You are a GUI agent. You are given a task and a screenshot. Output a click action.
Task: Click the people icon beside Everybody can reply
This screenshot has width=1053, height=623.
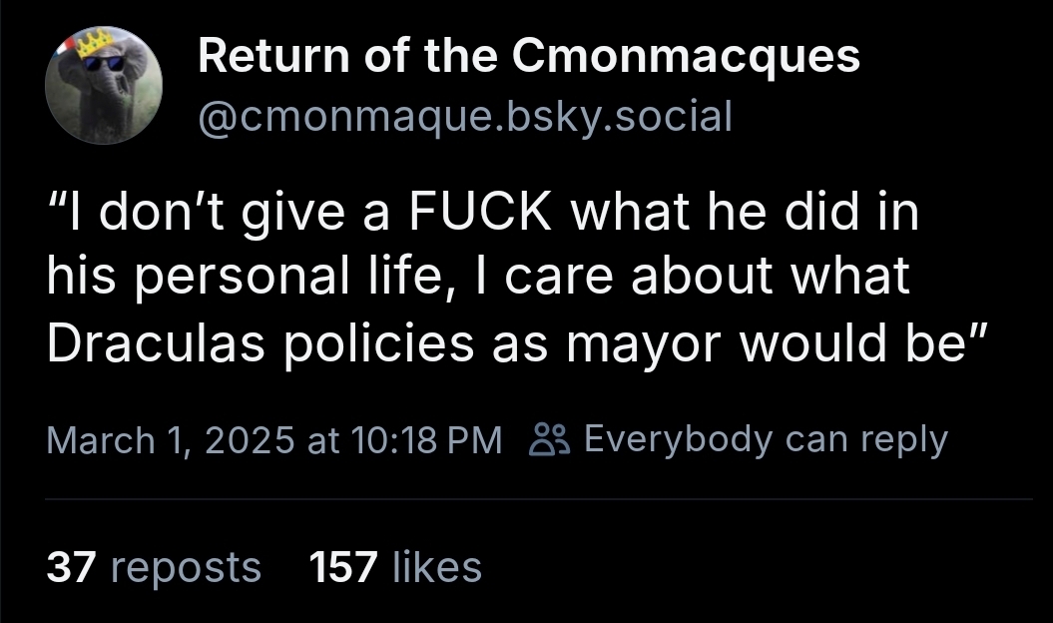551,439
